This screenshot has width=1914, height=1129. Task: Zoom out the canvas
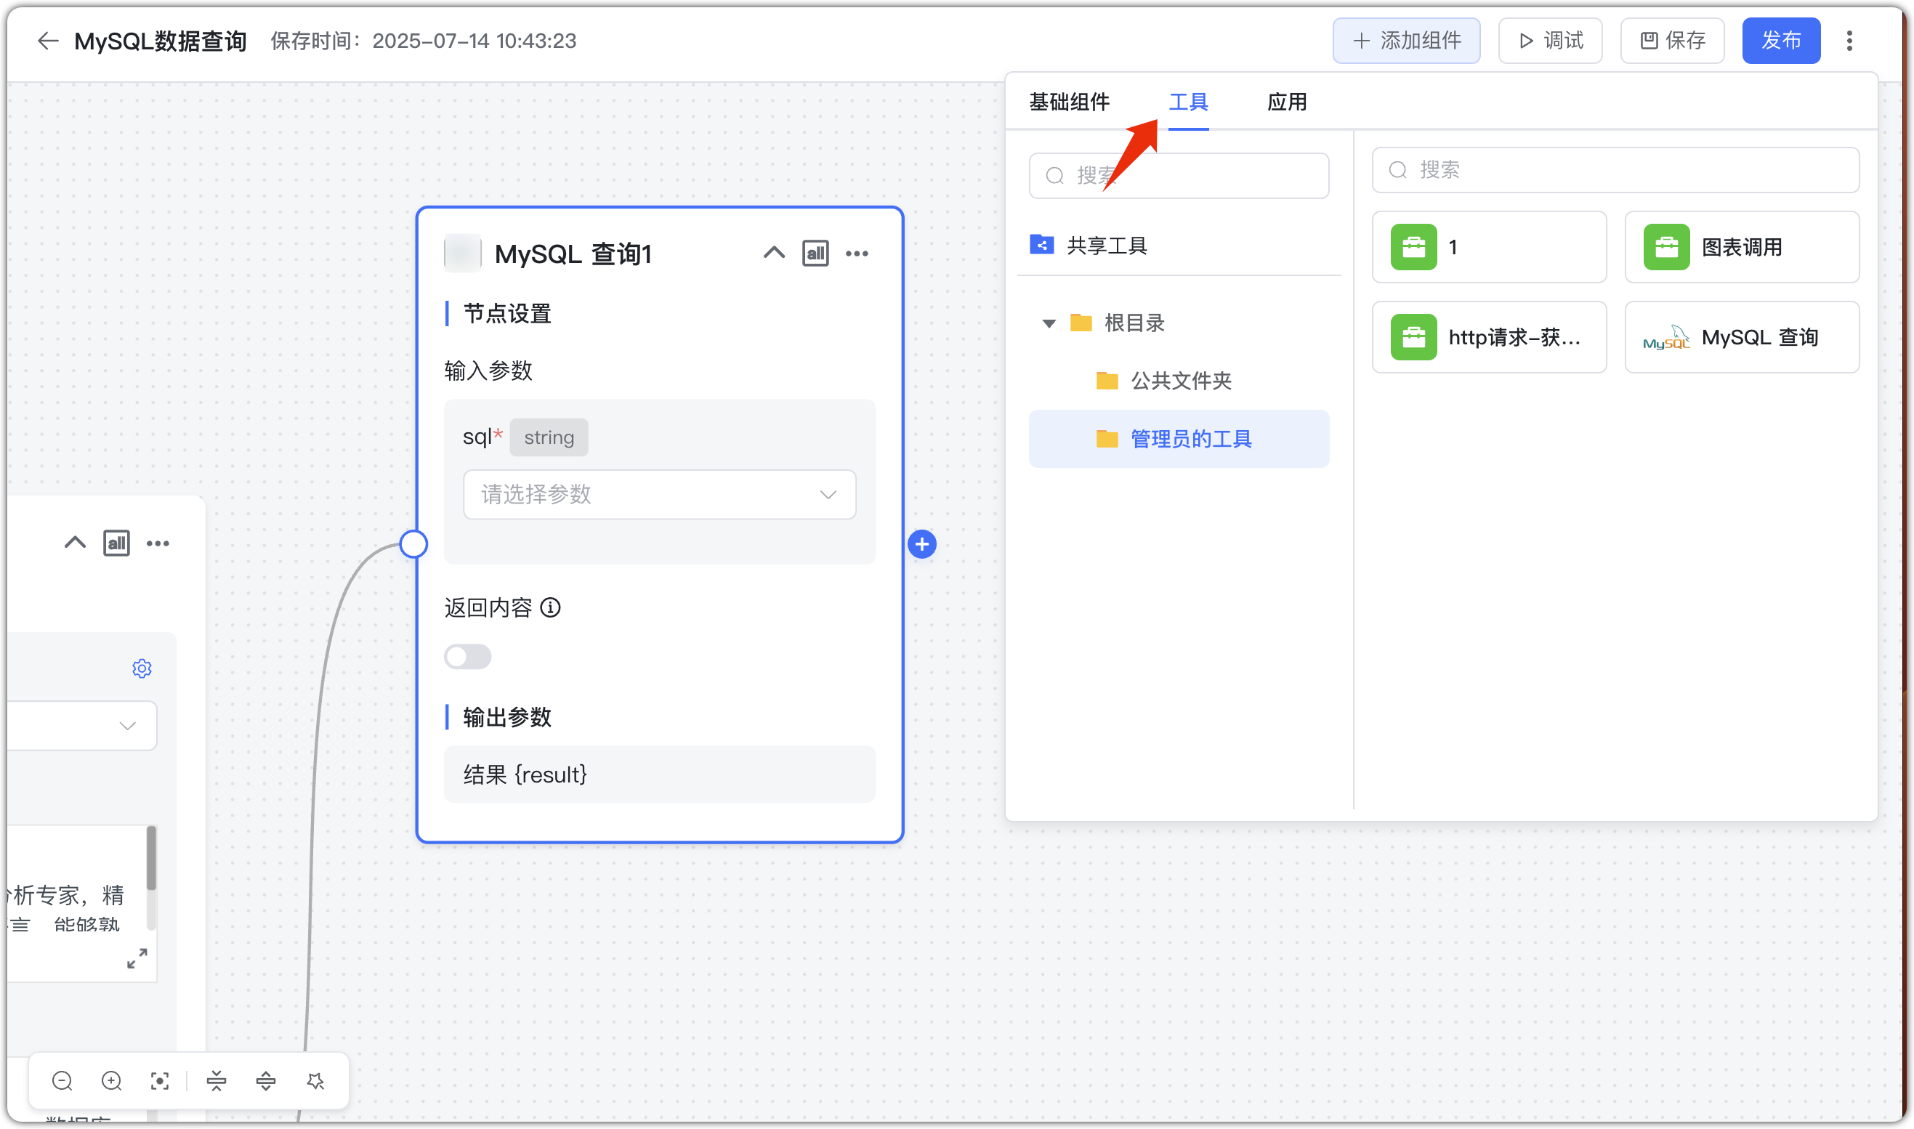pos(62,1080)
